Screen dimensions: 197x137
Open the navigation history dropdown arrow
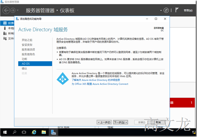18,10
